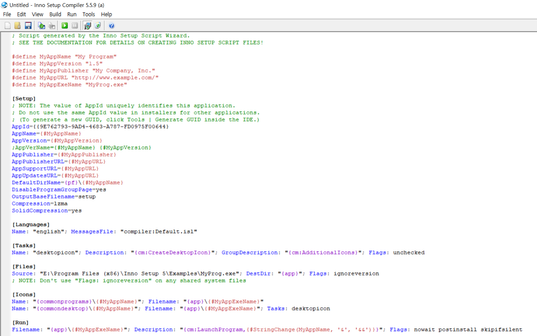Open the Build menu

click(x=55, y=14)
